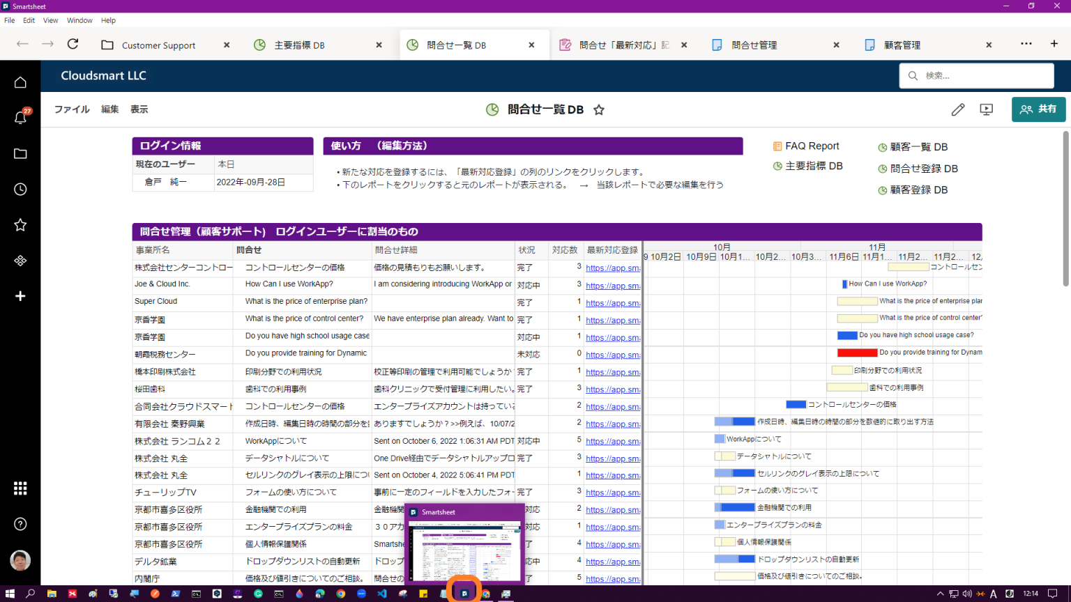The image size is (1071, 602).
Task: Open the Recents clock icon in sidebar
Action: [x=20, y=189]
